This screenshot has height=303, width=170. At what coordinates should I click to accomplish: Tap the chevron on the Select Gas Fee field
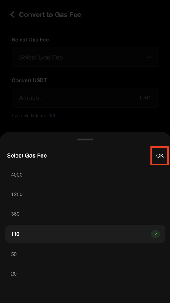[x=149, y=57]
